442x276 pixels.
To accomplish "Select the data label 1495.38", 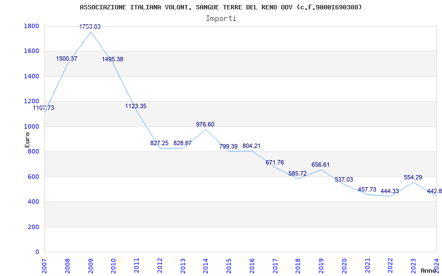I will (113, 60).
